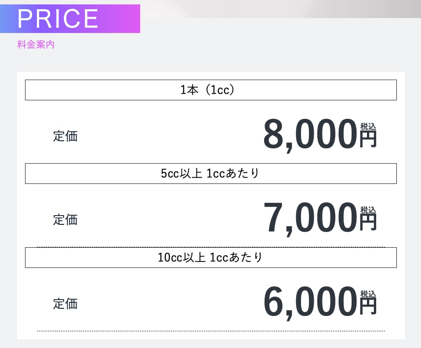421x348 pixels.
Task: Select the 10cc以上 1ccあたり header box
Action: click(x=211, y=257)
